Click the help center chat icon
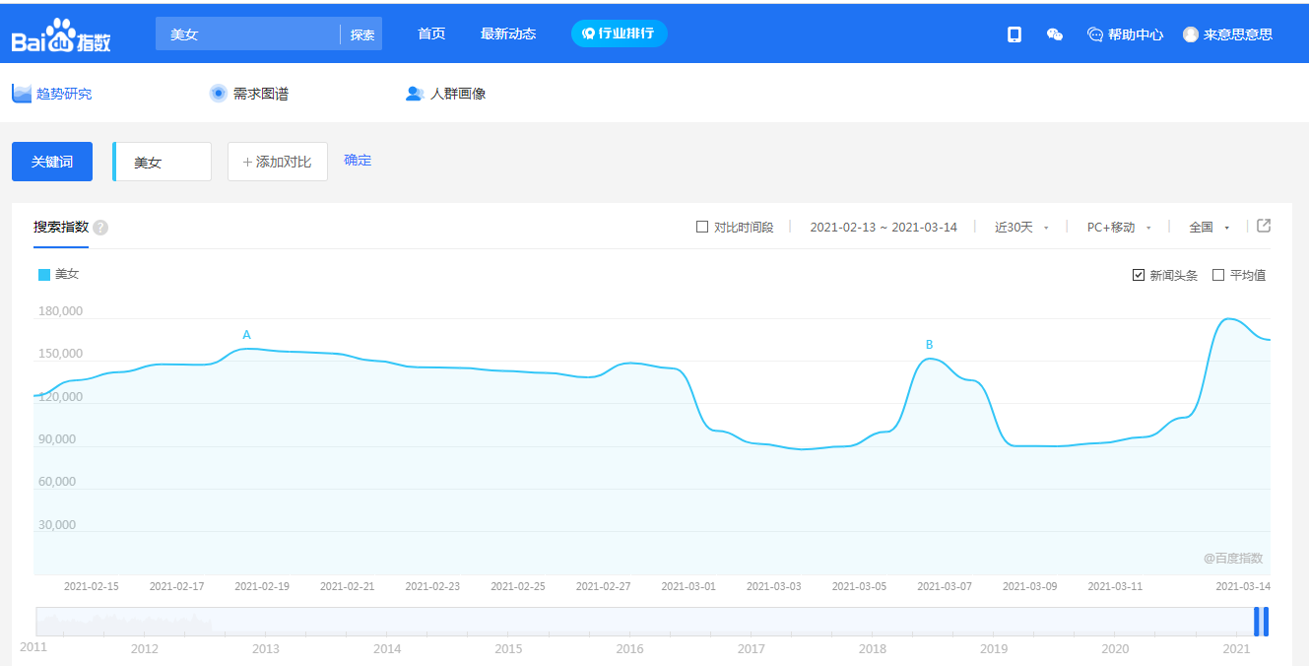This screenshot has width=1309, height=666. 1095,34
